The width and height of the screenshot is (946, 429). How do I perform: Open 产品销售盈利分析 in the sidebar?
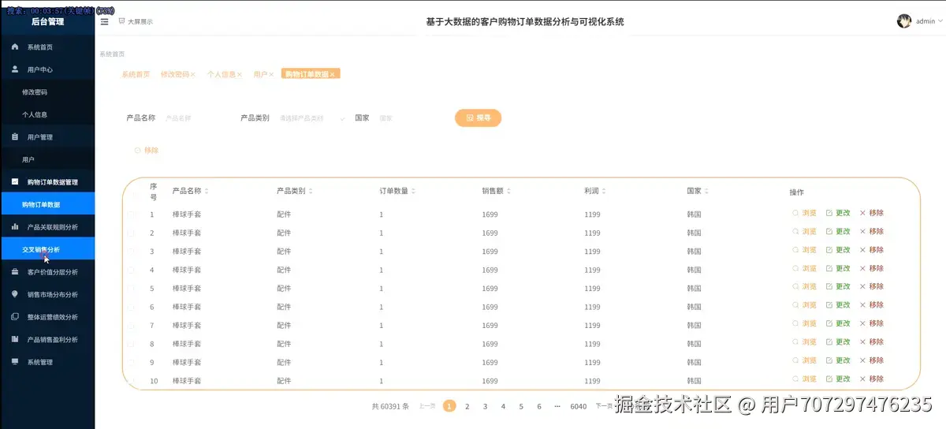click(47, 340)
